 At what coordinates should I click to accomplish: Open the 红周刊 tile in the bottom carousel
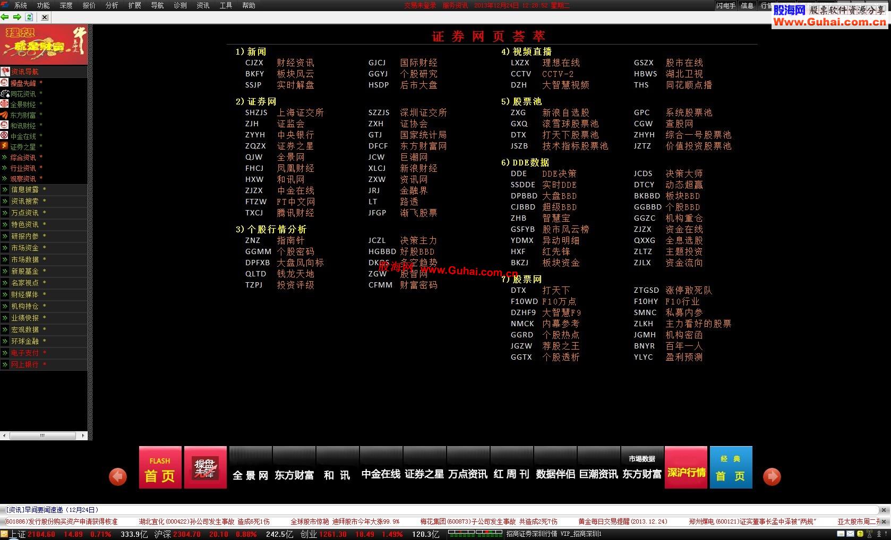coord(511,468)
